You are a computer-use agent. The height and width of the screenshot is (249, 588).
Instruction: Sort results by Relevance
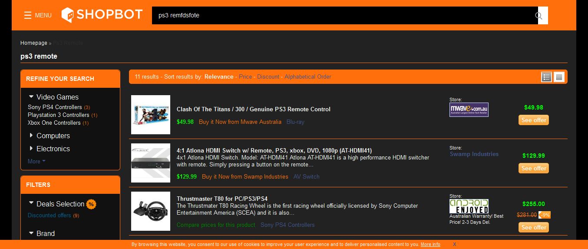(219, 76)
